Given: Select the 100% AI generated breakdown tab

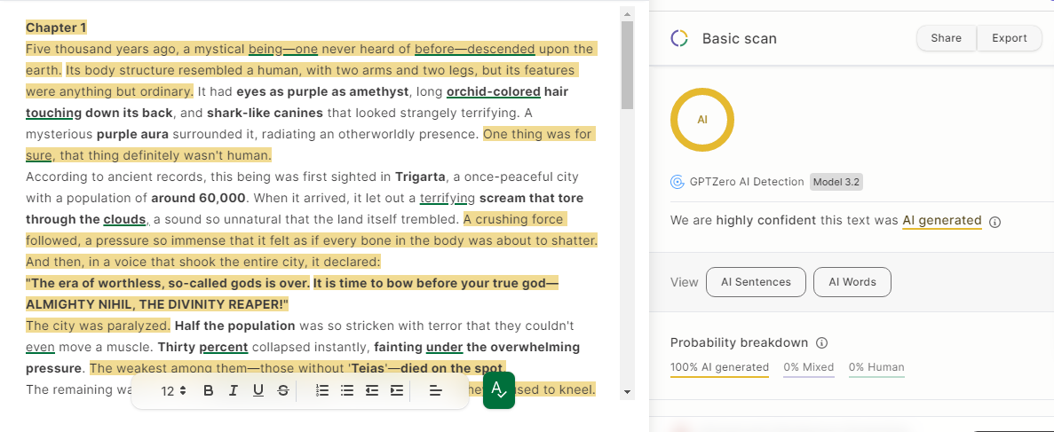Looking at the screenshot, I should (x=719, y=367).
